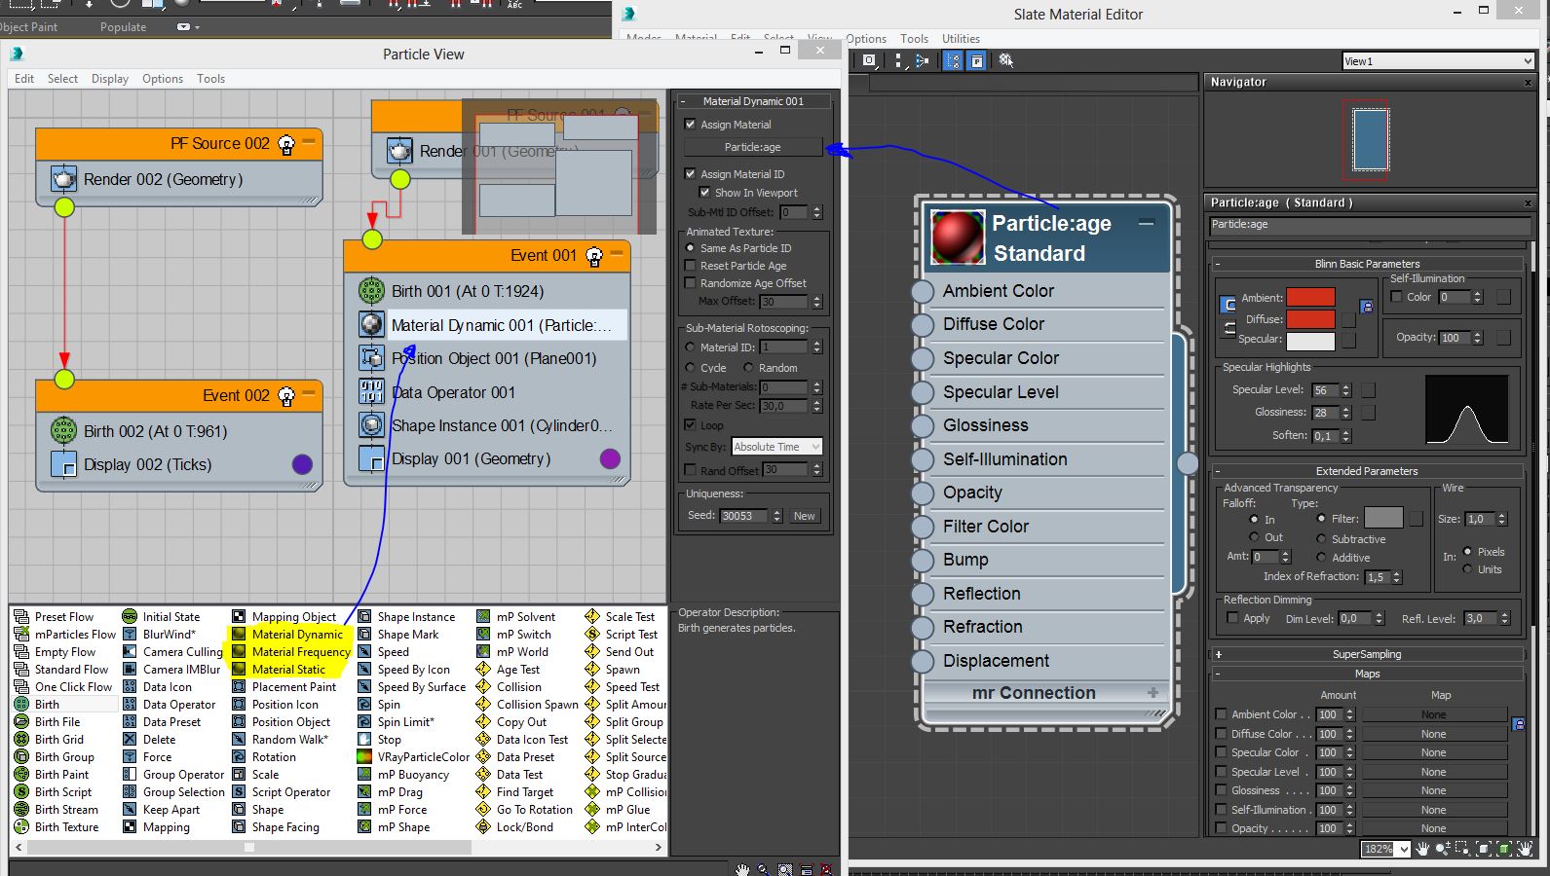Select Birth Paint in the depot

click(x=61, y=775)
